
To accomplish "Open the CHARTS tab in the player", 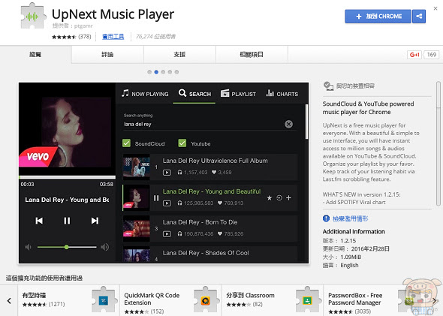I will 282,94.
